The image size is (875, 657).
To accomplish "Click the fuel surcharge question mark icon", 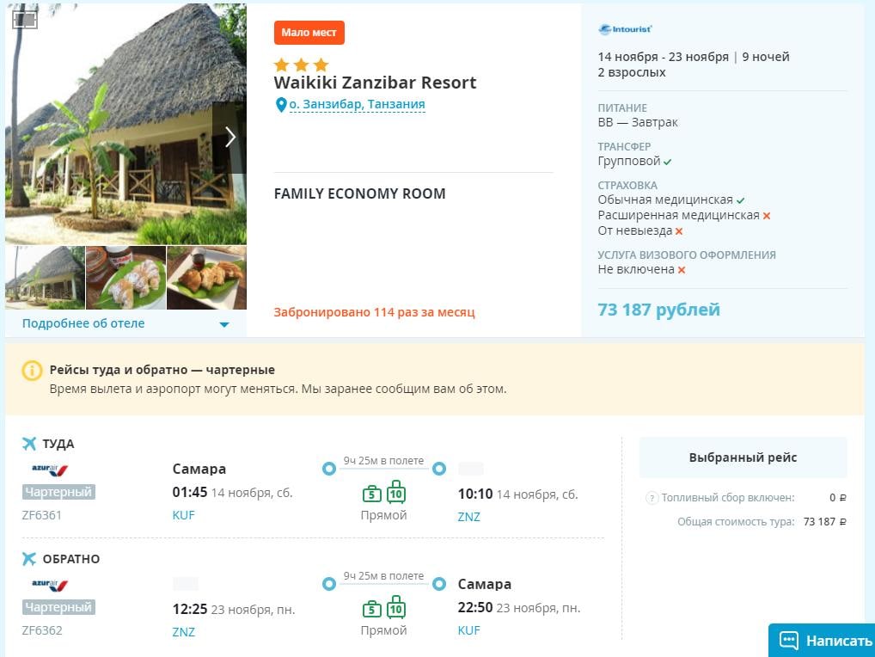I will tap(652, 498).
